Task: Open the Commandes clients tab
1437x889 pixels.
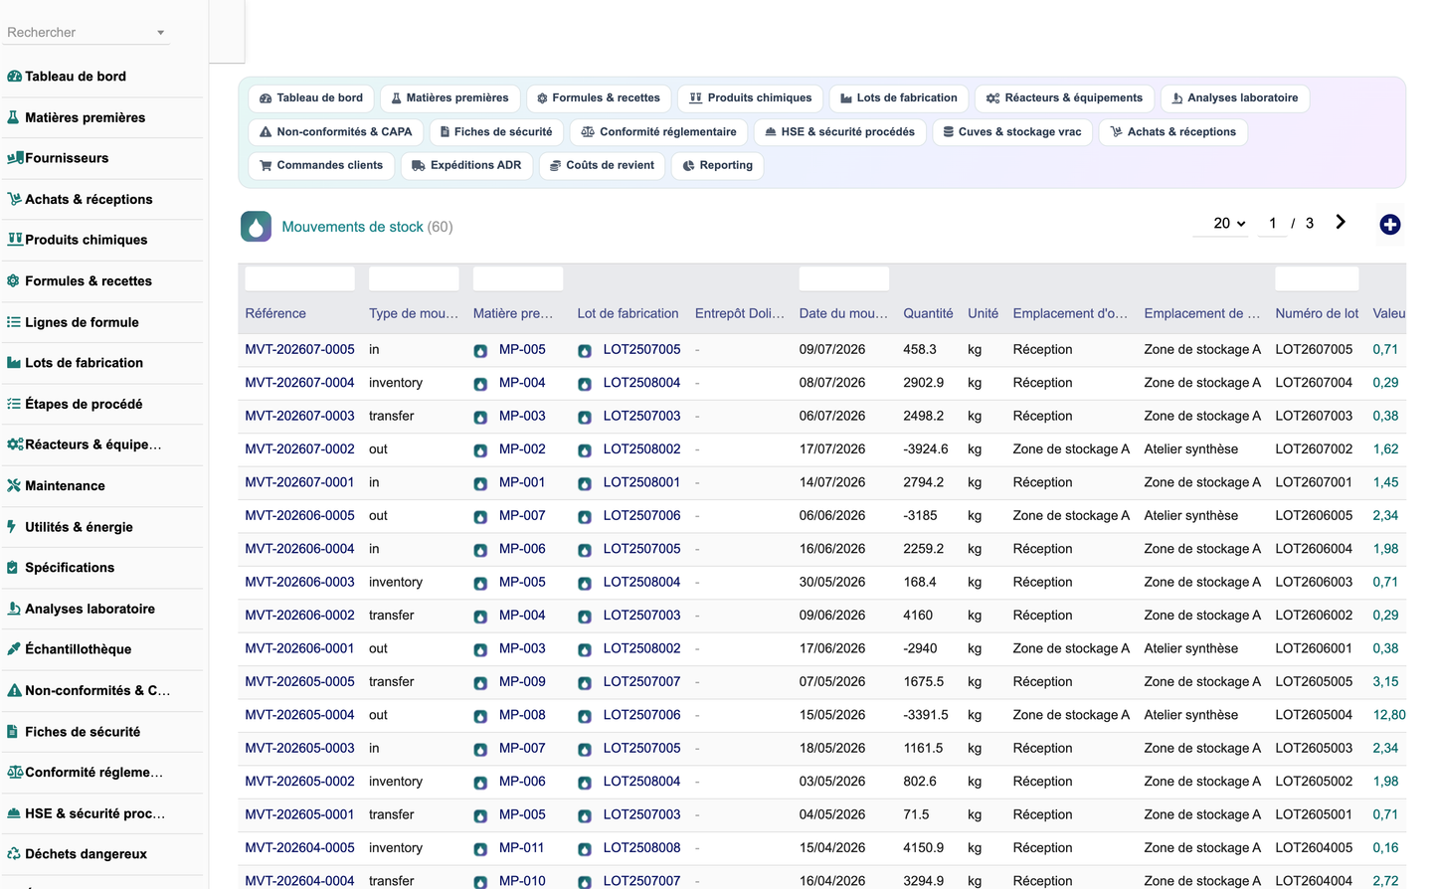Action: click(321, 166)
